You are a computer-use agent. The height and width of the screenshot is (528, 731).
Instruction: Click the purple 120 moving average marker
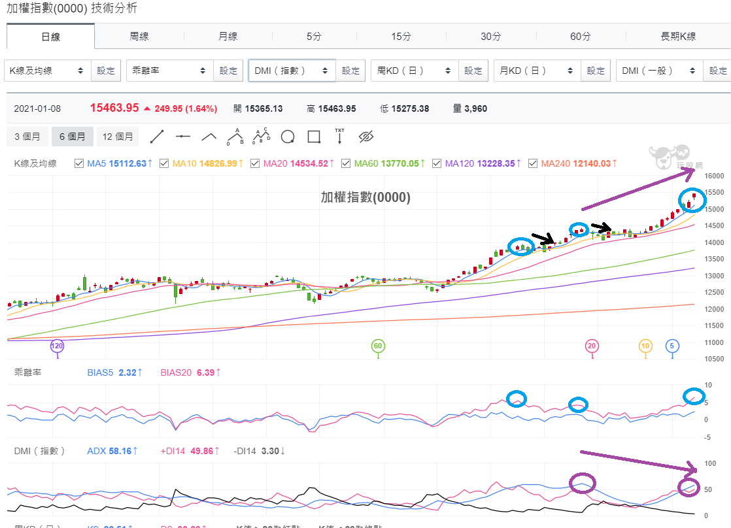coord(57,346)
